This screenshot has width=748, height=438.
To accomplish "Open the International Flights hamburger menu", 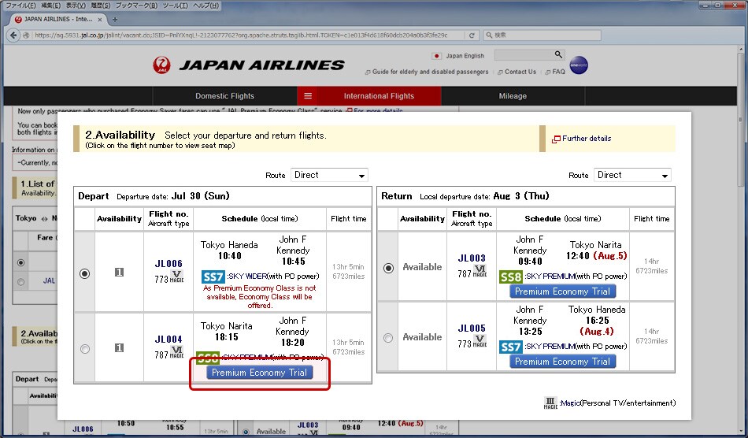I will [308, 96].
